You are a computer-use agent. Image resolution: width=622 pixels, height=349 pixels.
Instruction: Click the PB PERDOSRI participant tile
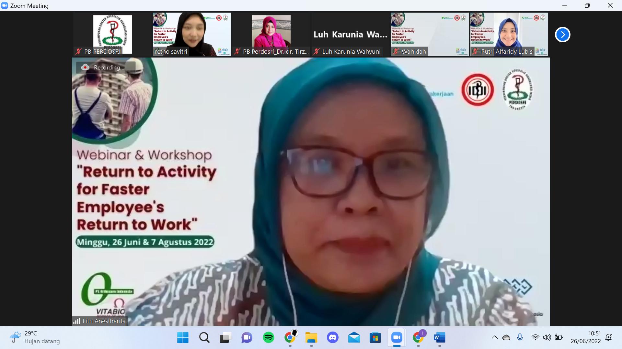click(x=112, y=35)
